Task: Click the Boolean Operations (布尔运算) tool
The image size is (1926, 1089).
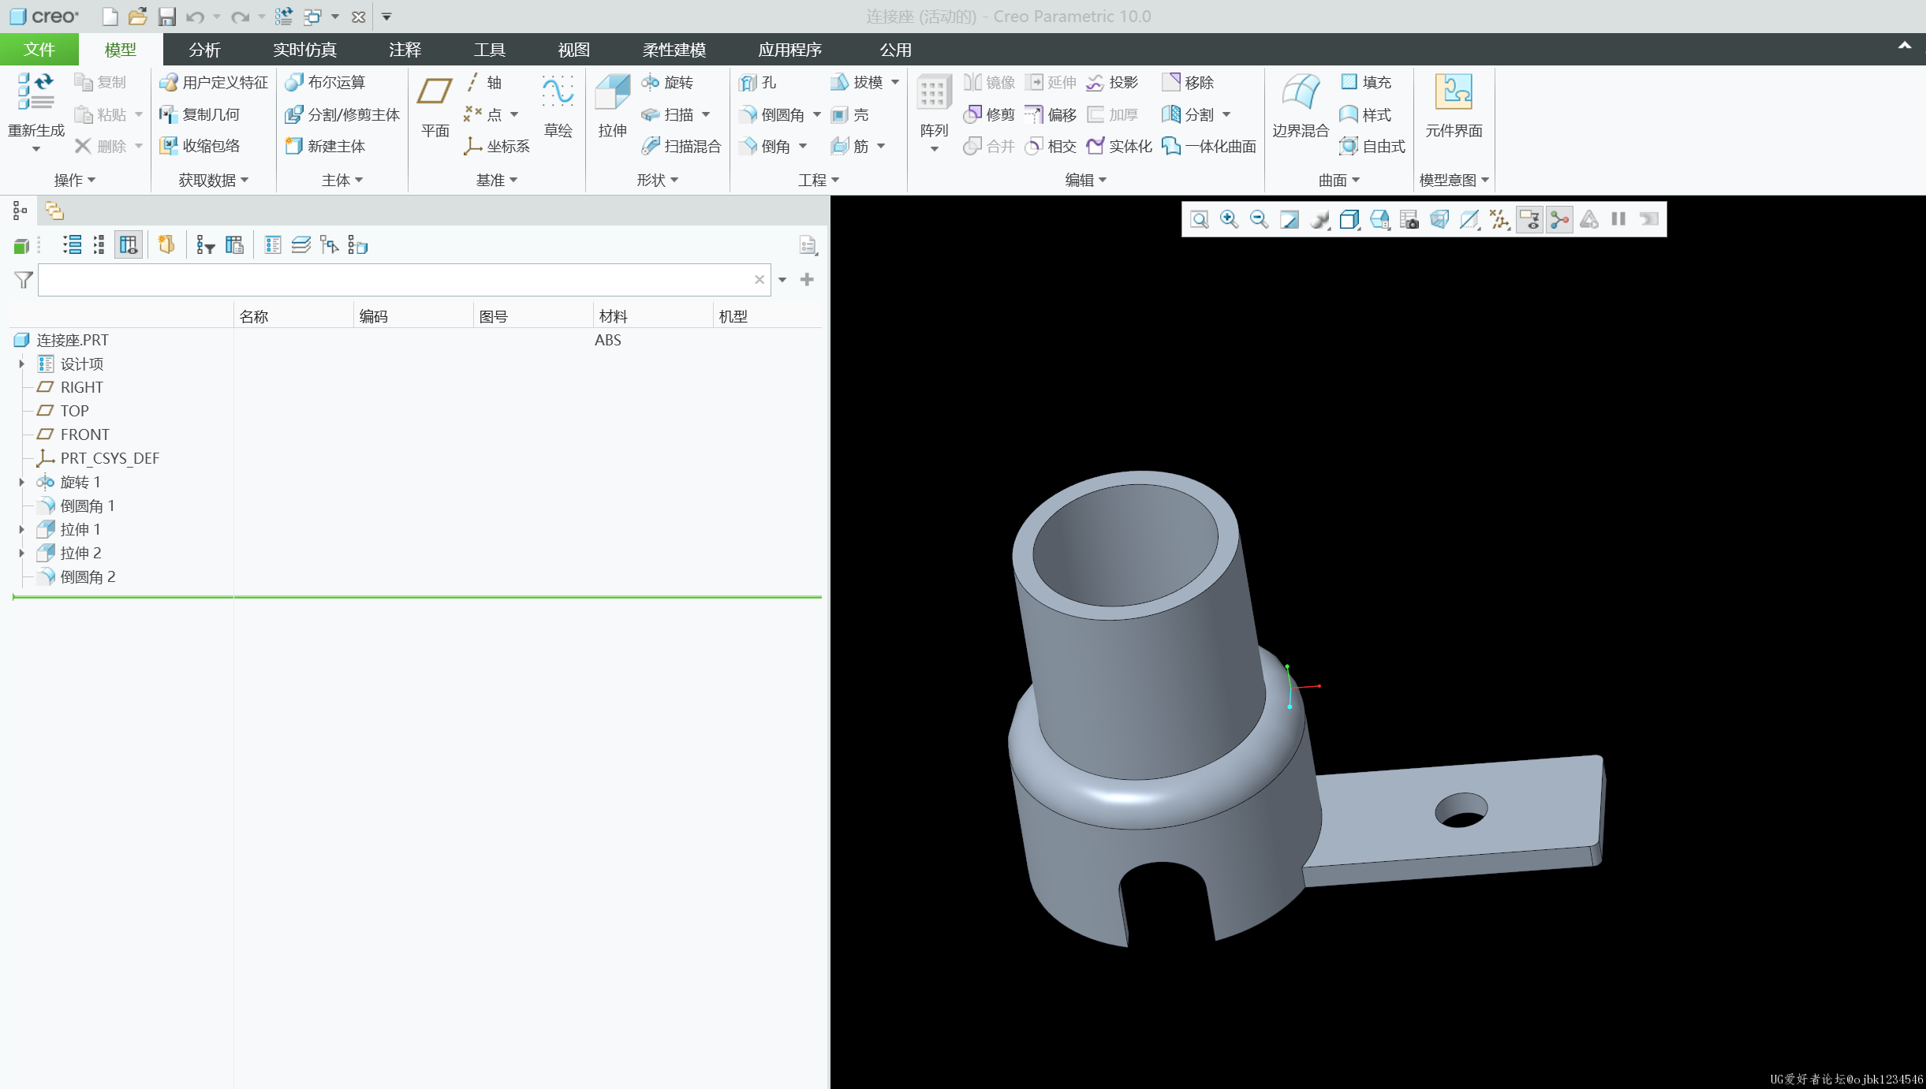Action: click(x=325, y=82)
